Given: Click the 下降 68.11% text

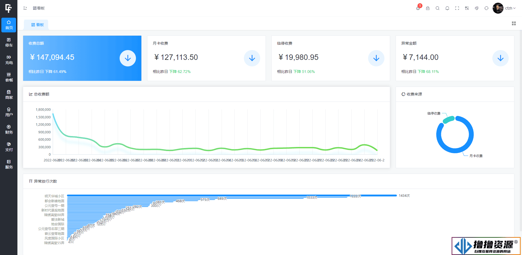Looking at the screenshot, I should [x=428, y=72].
